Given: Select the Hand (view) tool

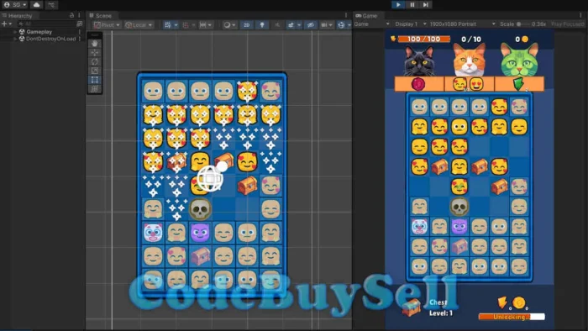Looking at the screenshot, I should 94,44.
